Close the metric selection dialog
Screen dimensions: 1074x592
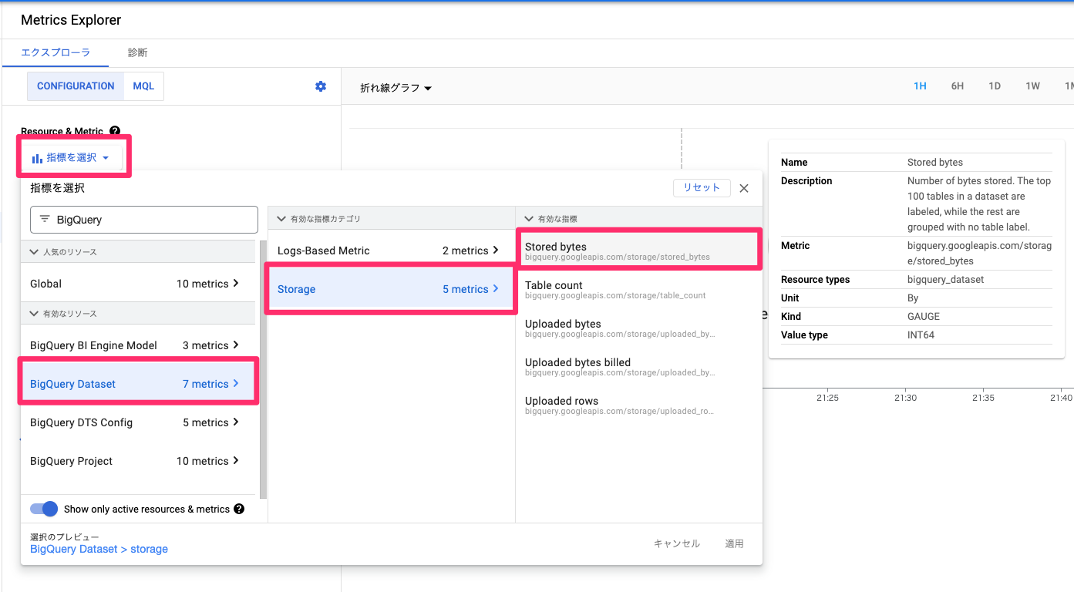(x=744, y=188)
